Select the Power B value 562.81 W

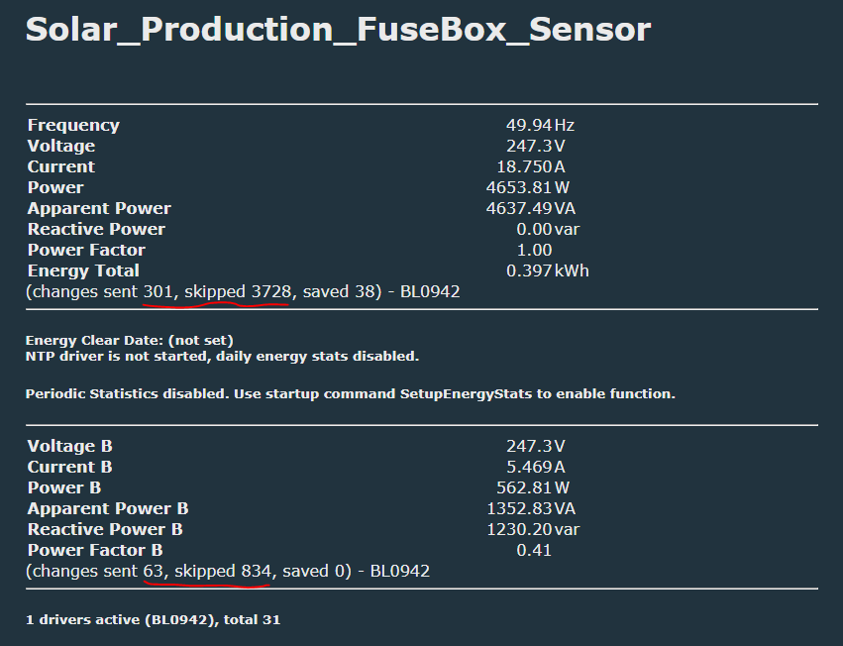click(533, 487)
